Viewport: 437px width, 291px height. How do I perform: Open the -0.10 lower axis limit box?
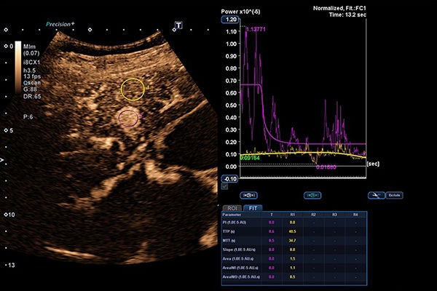coord(230,179)
